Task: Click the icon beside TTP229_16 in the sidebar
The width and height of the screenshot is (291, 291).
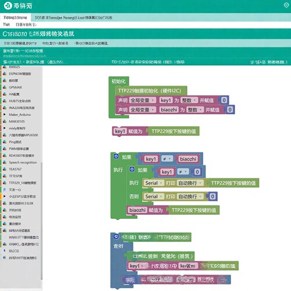Action: pos(5,183)
